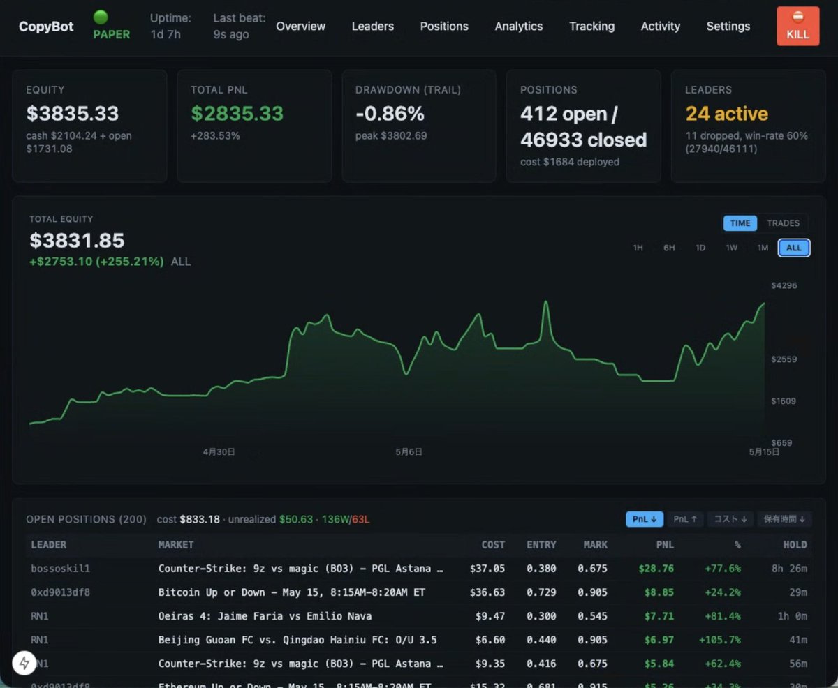
Task: Click the $4296 axis label
Action: [x=784, y=285]
